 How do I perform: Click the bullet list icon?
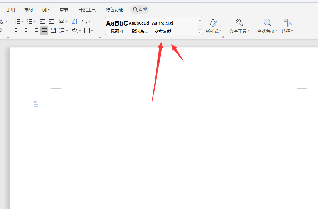17,21
